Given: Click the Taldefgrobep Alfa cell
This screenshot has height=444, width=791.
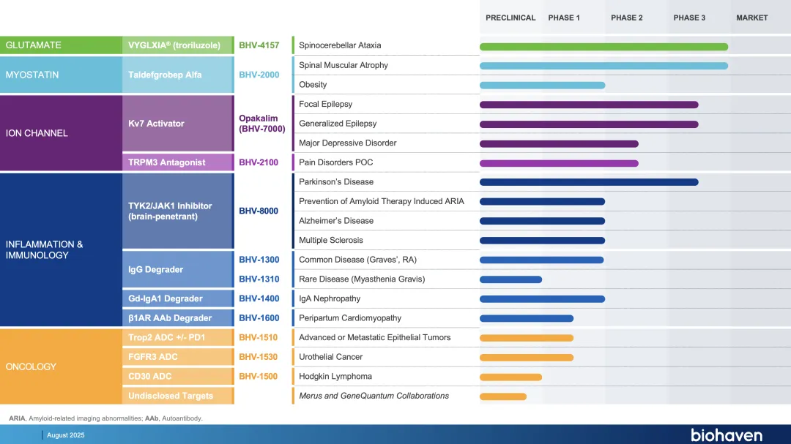Looking at the screenshot, I should [177, 75].
